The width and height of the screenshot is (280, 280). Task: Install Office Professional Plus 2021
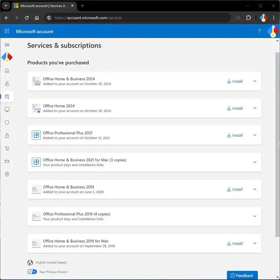pos(235,135)
